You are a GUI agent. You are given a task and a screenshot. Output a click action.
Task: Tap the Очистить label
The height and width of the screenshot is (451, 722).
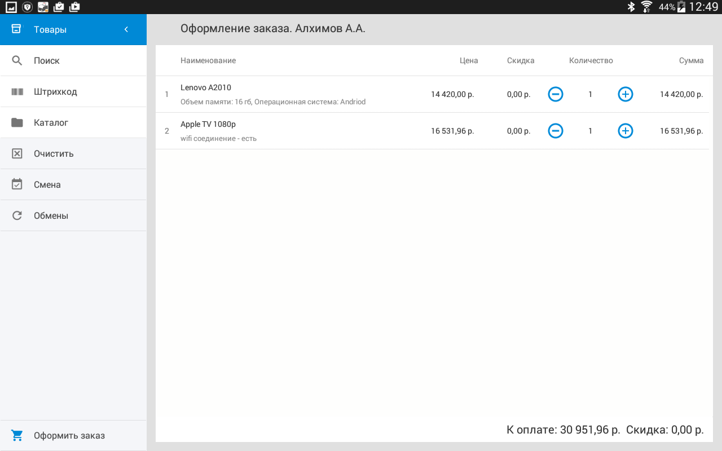point(54,153)
